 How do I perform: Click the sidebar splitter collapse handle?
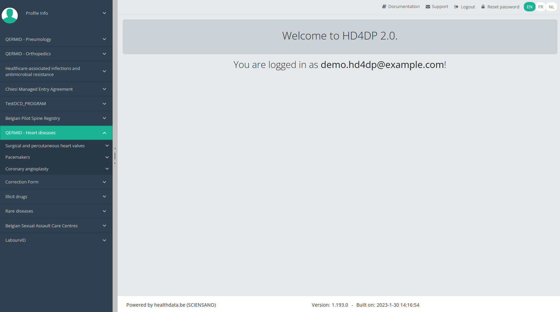[115, 156]
